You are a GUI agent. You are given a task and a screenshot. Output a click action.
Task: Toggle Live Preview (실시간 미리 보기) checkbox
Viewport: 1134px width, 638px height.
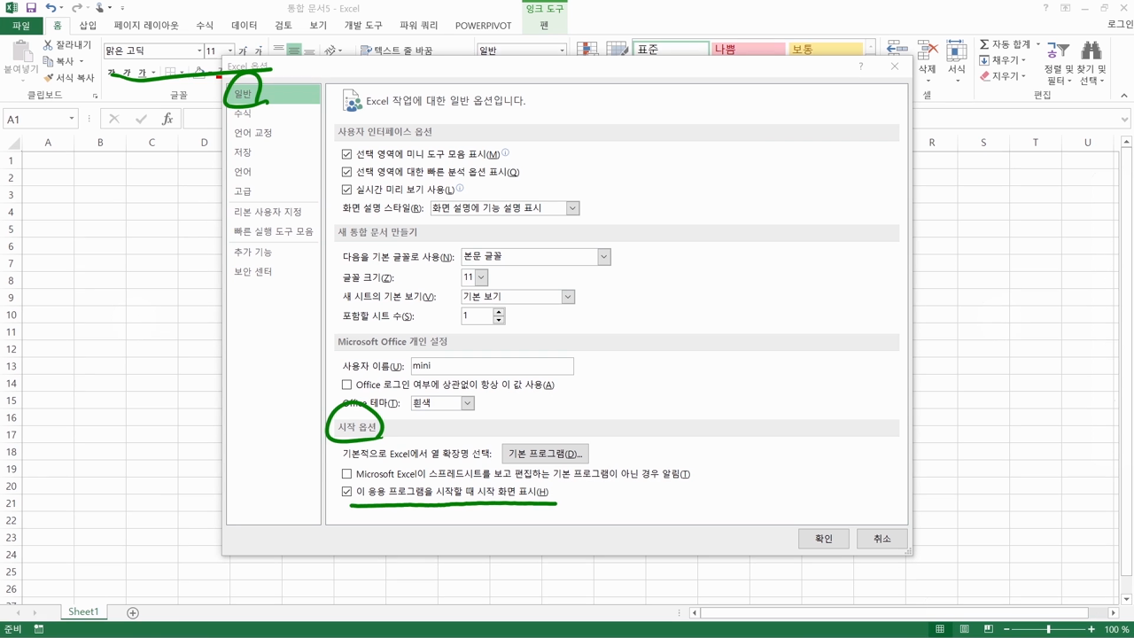pos(346,190)
